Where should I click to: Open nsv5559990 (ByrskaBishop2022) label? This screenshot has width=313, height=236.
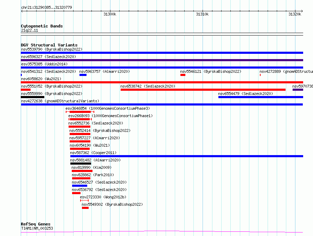coord(52,94)
